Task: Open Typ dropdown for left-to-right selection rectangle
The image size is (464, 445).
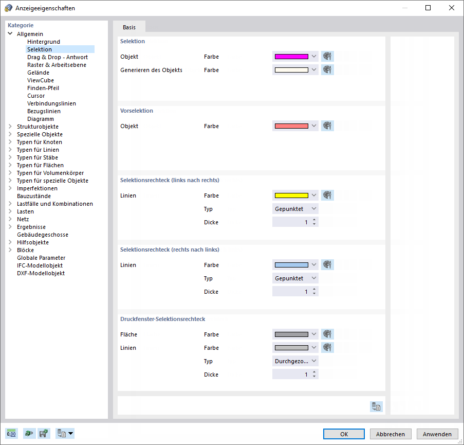Action: pos(295,208)
